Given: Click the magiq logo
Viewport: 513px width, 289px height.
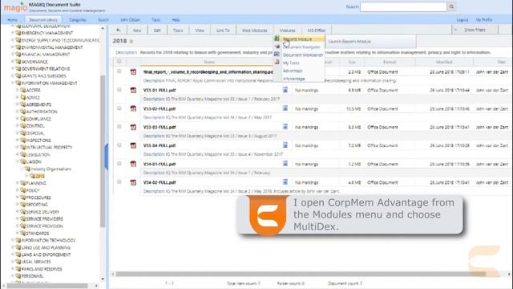Looking at the screenshot, I should coord(15,7).
